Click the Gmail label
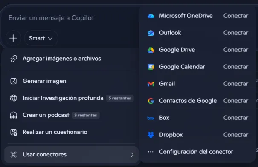Image resolution: width=258 pixels, height=167 pixels. [x=167, y=84]
